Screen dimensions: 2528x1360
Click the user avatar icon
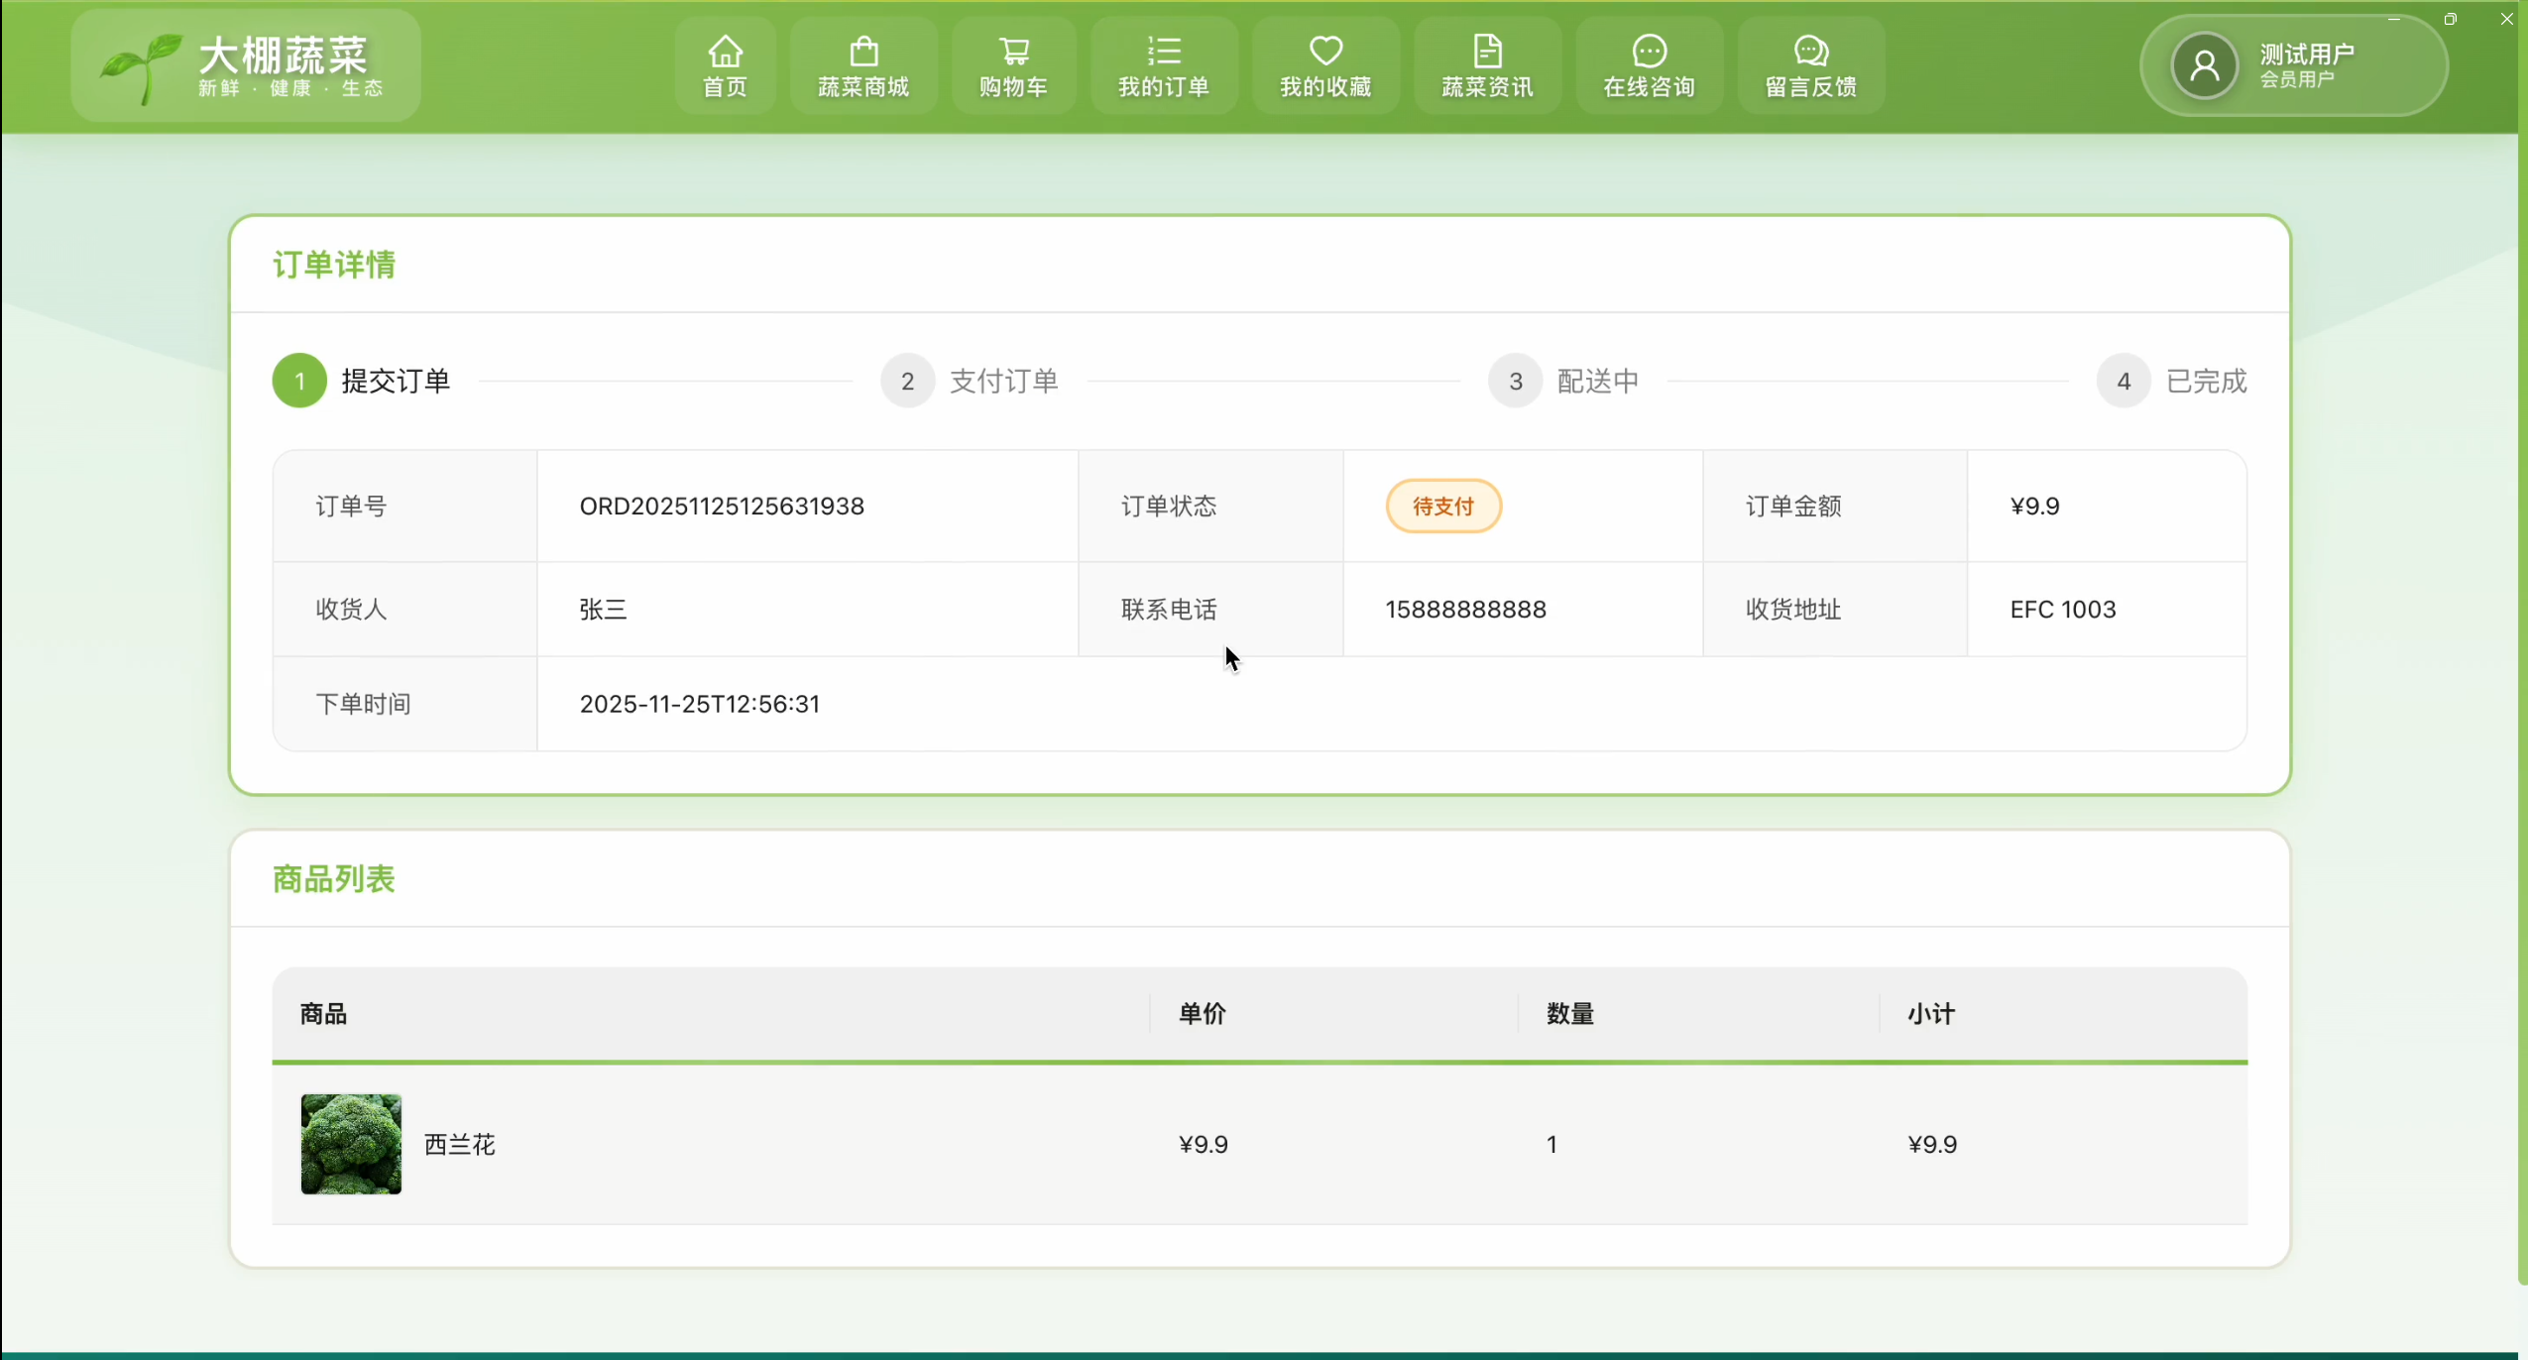point(2204,66)
